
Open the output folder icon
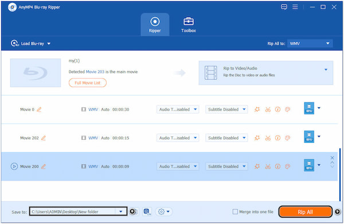click(134, 211)
